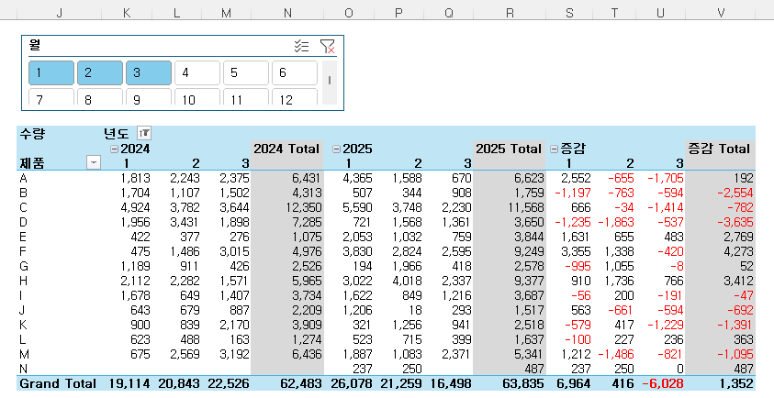The width and height of the screenshot is (774, 398).
Task: Select column N header
Action: click(x=287, y=13)
